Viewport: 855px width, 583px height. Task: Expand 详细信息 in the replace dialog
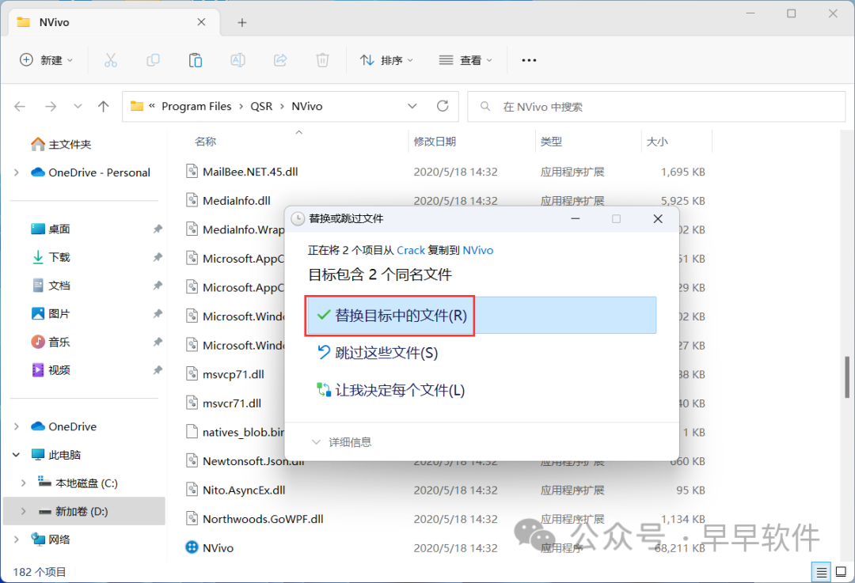[x=341, y=442]
